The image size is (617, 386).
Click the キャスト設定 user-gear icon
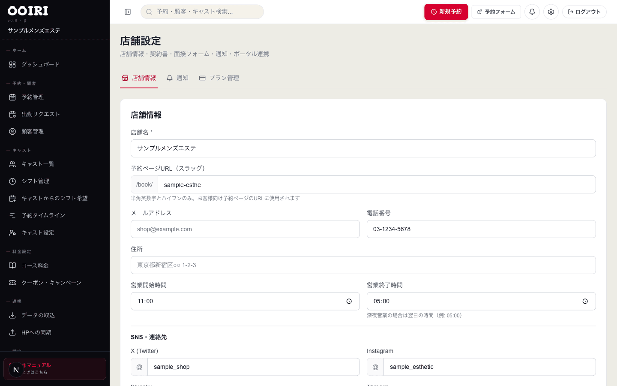[12, 232]
